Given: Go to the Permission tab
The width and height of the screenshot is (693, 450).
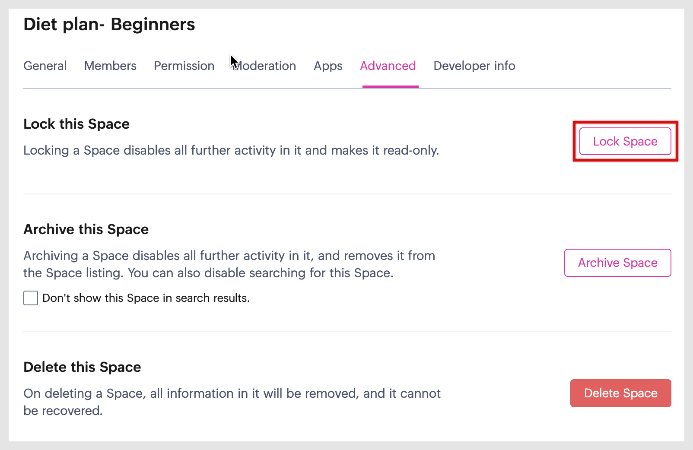Looking at the screenshot, I should [184, 66].
